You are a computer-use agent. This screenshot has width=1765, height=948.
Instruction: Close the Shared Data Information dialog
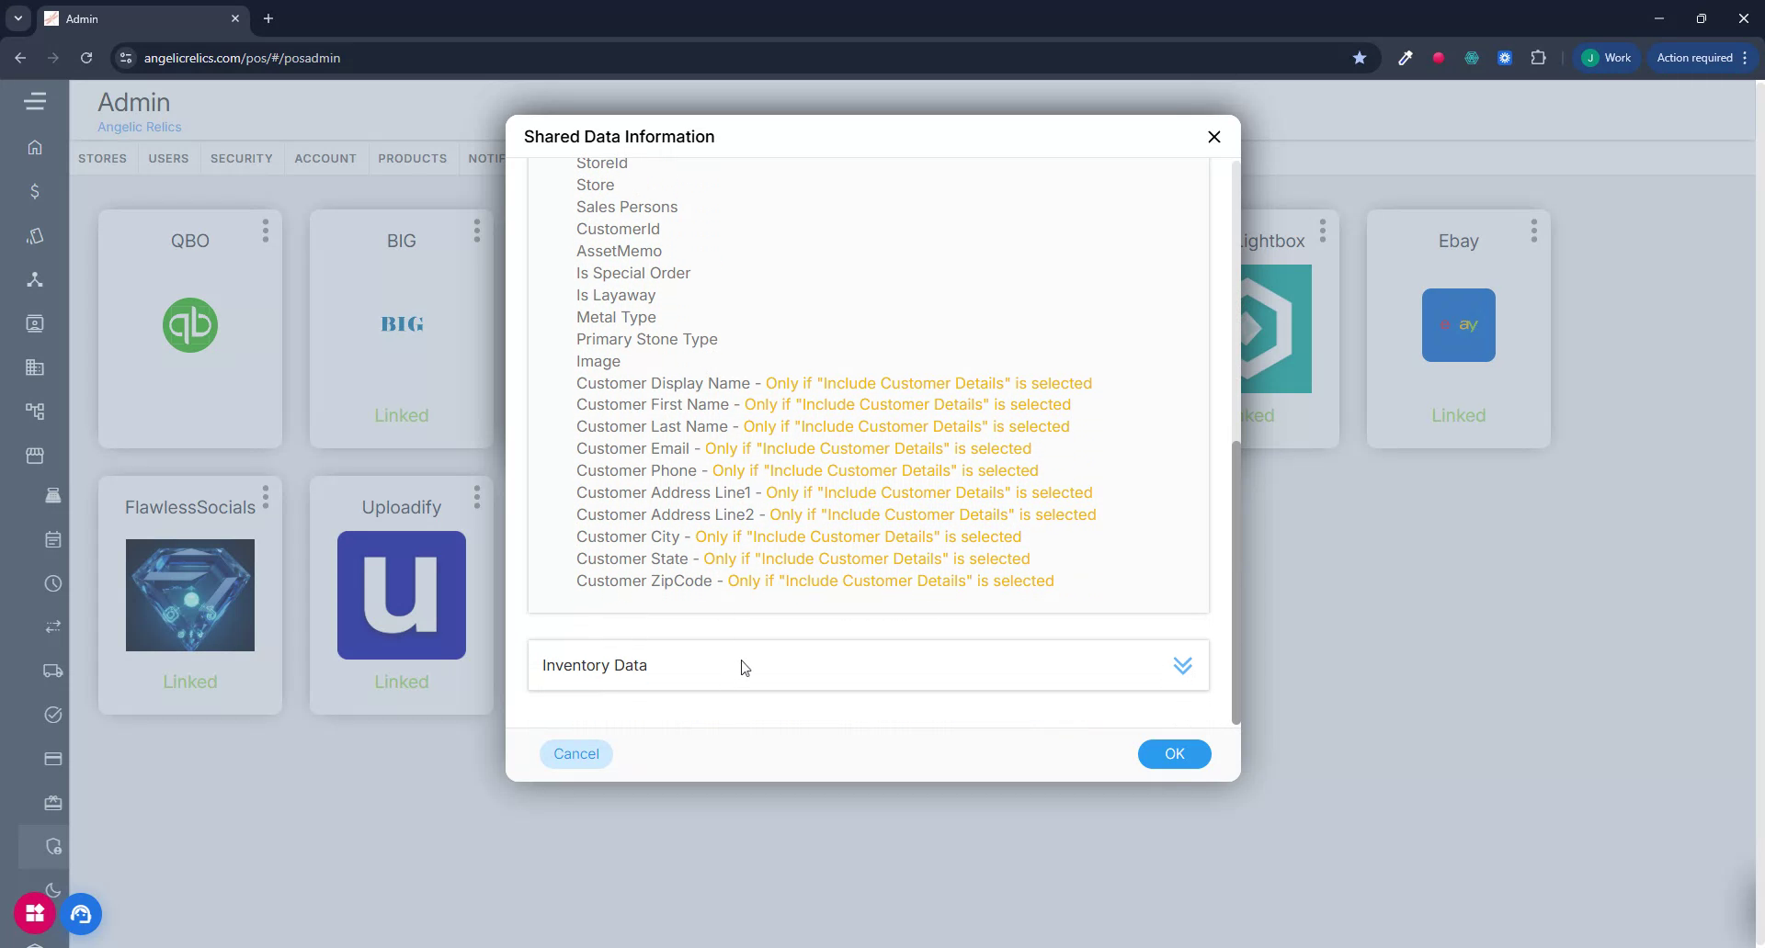tap(1213, 137)
